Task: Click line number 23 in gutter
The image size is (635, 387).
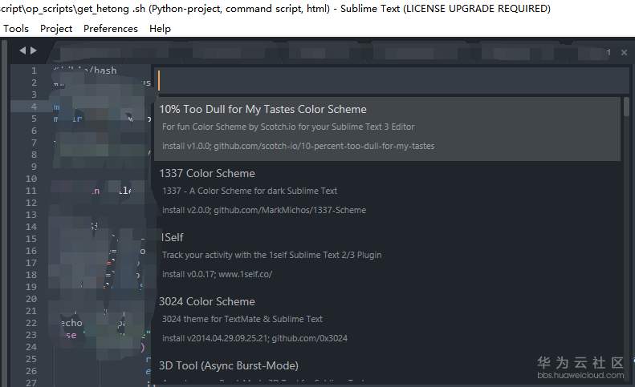Action: click(x=31, y=335)
